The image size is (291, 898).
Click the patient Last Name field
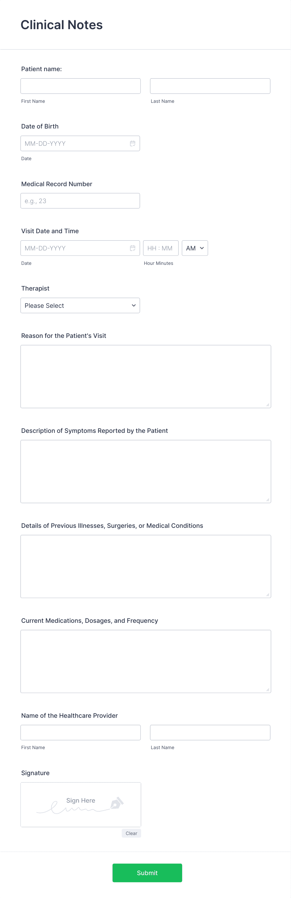click(x=210, y=86)
